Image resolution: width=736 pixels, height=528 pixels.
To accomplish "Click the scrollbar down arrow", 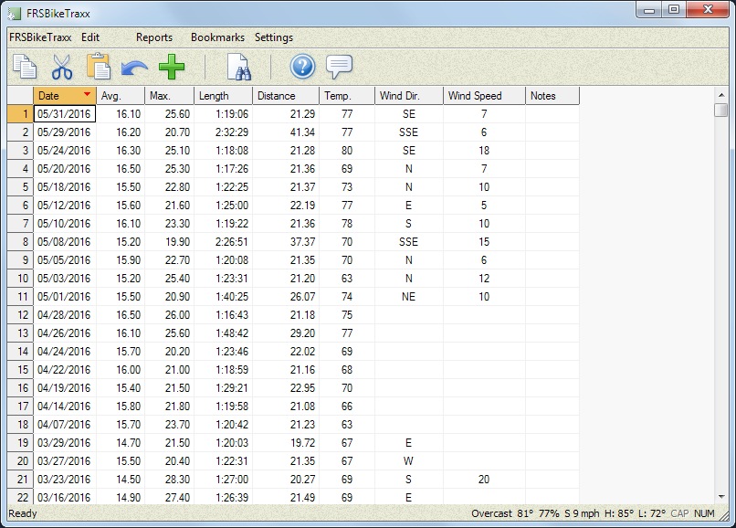I will click(x=721, y=497).
